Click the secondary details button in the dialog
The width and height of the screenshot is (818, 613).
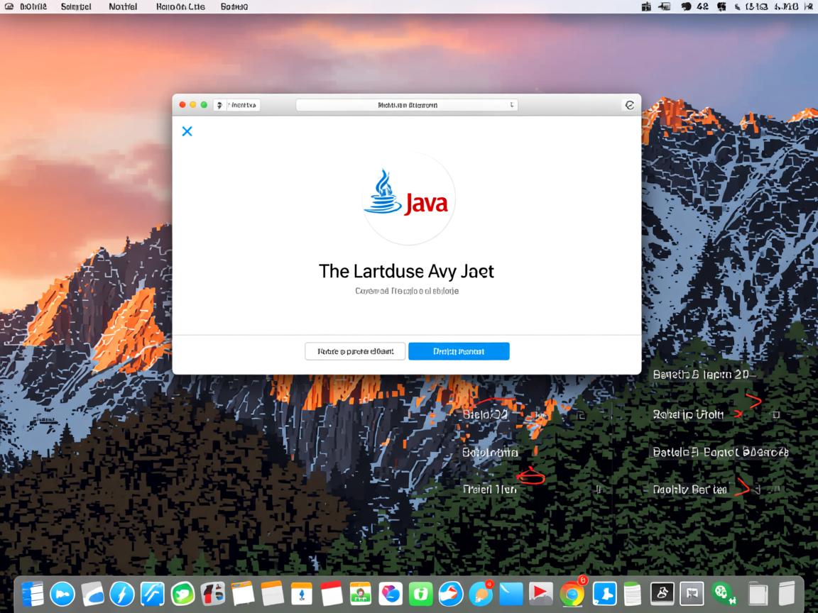coord(355,350)
